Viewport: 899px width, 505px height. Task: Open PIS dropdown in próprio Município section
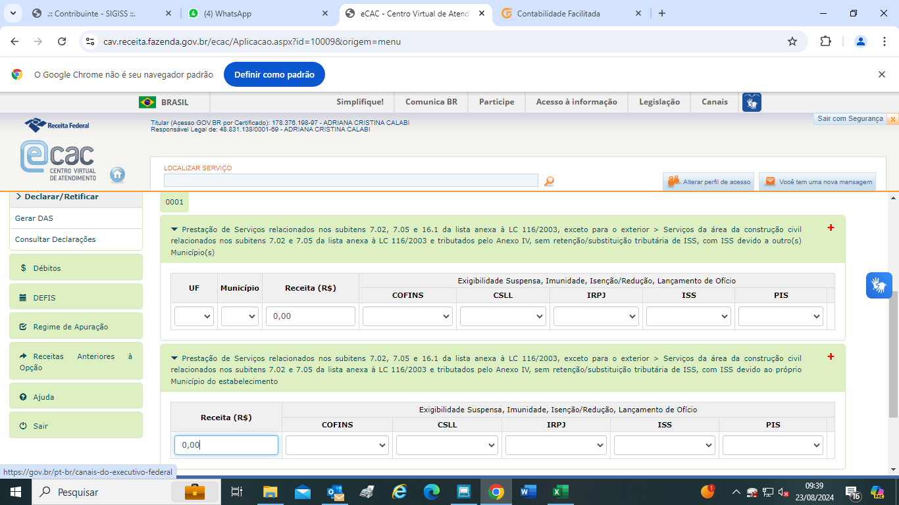[773, 445]
